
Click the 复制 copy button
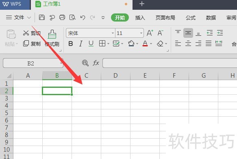[32, 44]
